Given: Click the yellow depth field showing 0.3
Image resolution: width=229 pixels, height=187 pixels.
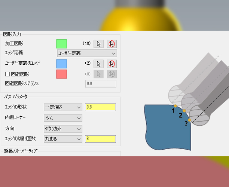Looking at the screenshot, I should pyautogui.click(x=100, y=107).
